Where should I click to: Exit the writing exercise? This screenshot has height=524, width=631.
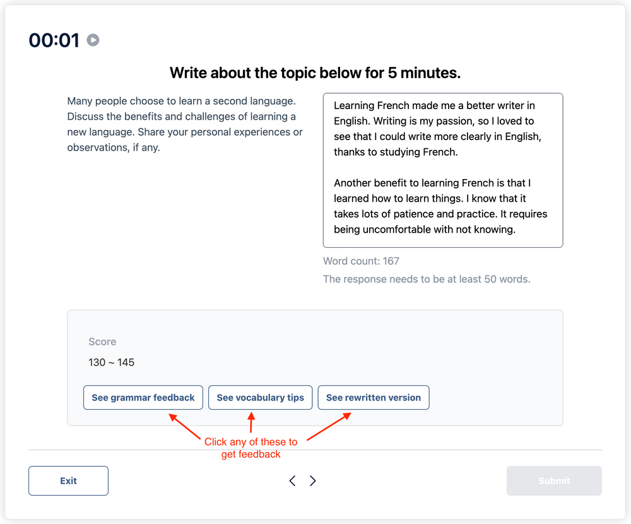click(x=68, y=480)
